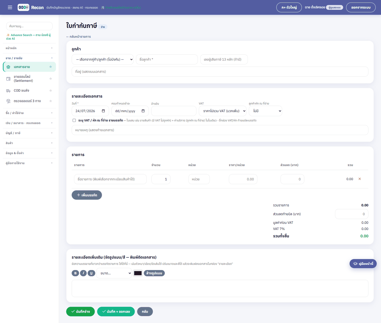
Task: Clear formatting with ล้างรูปแบบ
Action: (x=154, y=273)
